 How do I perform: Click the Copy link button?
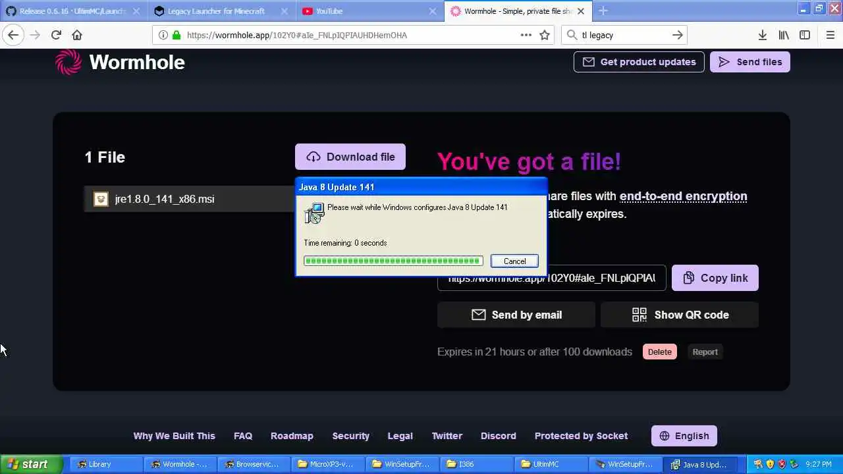715,278
